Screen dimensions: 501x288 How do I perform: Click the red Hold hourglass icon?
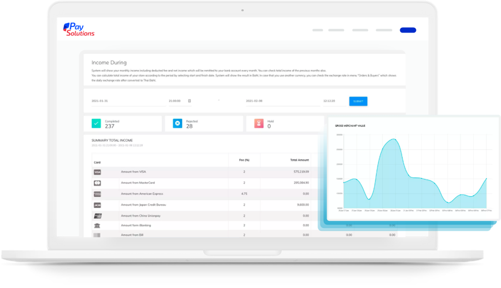coord(259,123)
